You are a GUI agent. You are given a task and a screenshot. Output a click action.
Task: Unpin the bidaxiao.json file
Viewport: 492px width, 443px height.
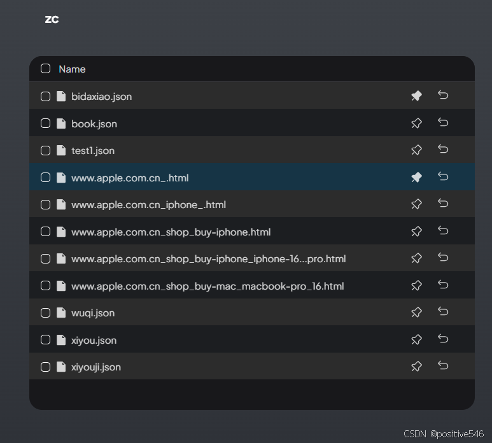click(x=416, y=96)
